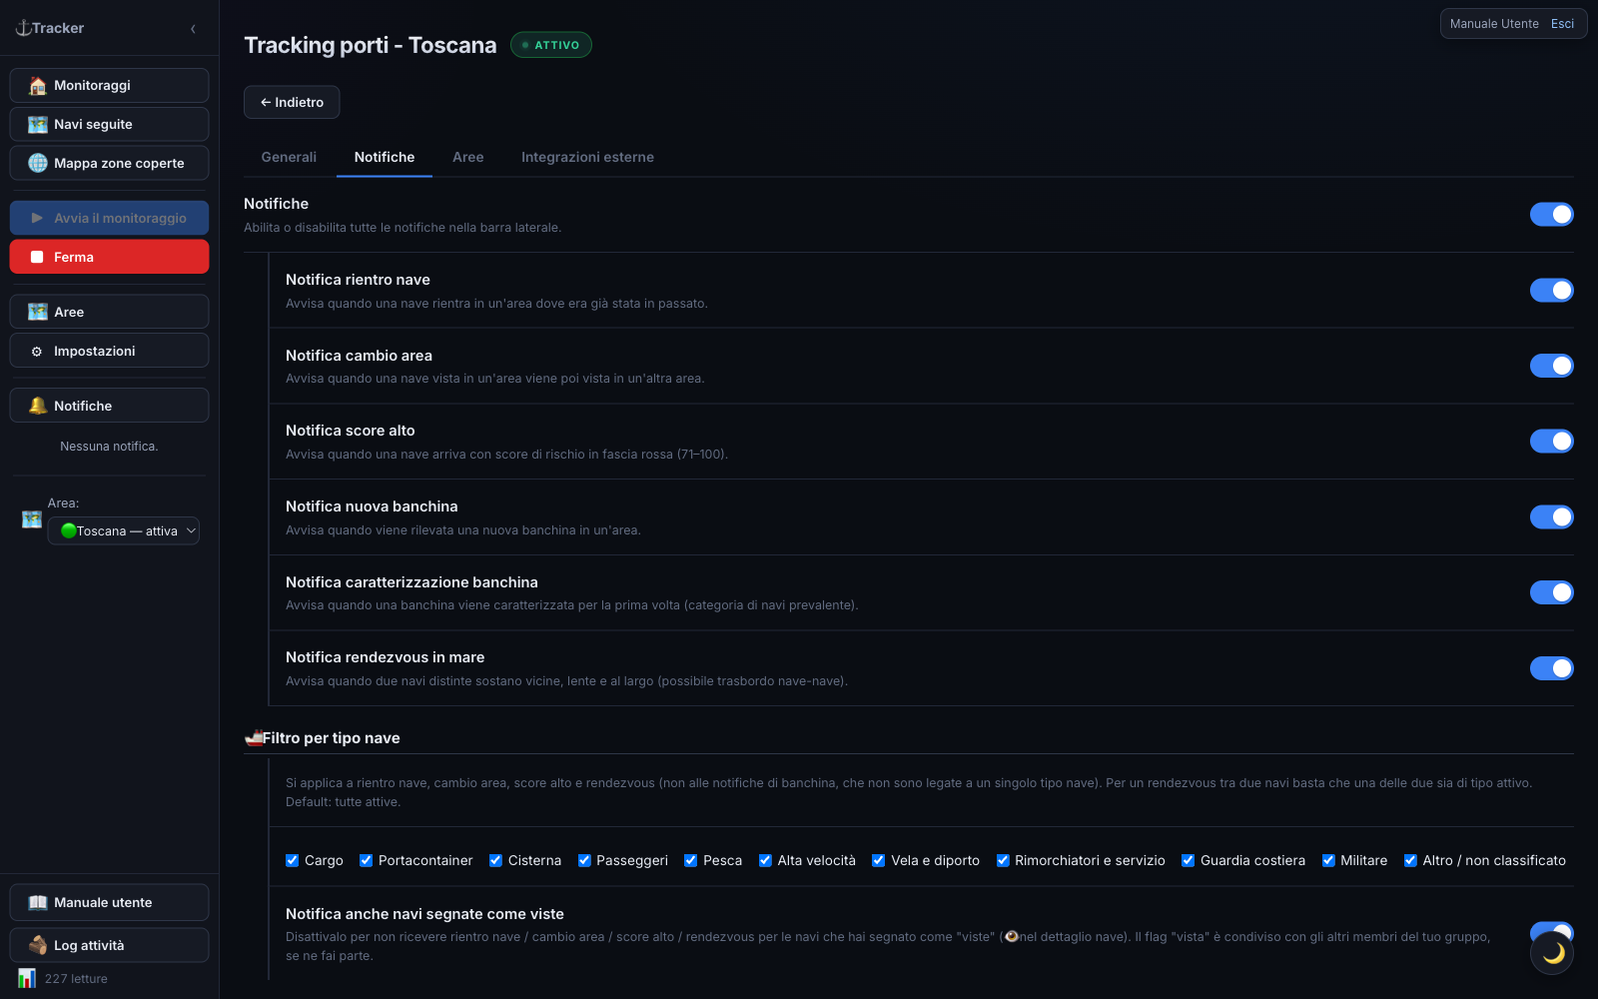1598x999 pixels.
Task: Toggle Notifica score alto switch
Action: click(x=1552, y=442)
